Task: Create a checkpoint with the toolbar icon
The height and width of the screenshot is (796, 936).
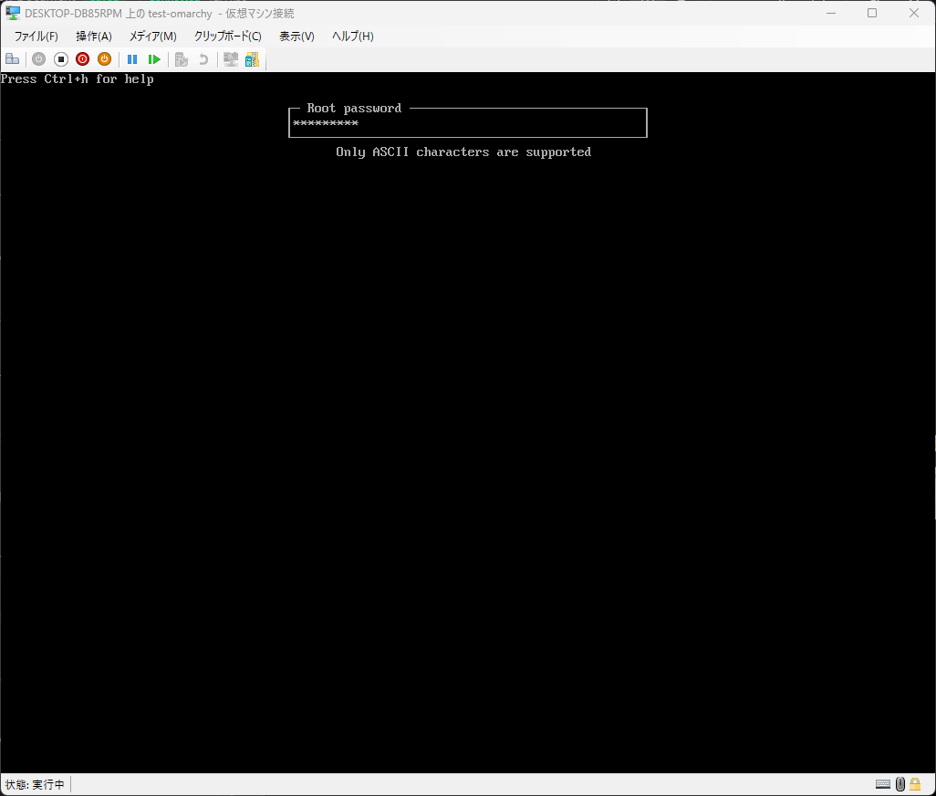Action: point(182,59)
